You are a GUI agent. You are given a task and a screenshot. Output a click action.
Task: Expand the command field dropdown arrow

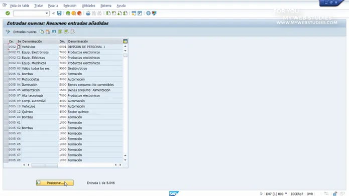pyautogui.click(x=47, y=14)
